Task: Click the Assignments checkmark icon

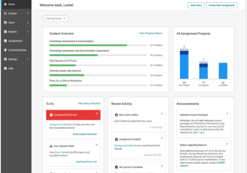Action: click(5, 41)
